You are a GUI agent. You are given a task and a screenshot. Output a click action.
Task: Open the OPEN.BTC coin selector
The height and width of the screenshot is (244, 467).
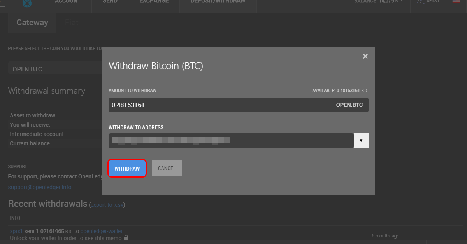[x=55, y=68]
